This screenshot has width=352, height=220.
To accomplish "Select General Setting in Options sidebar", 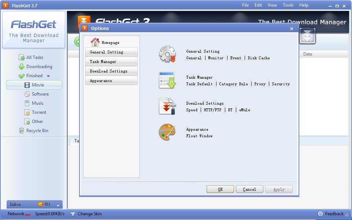I will (x=111, y=52).
